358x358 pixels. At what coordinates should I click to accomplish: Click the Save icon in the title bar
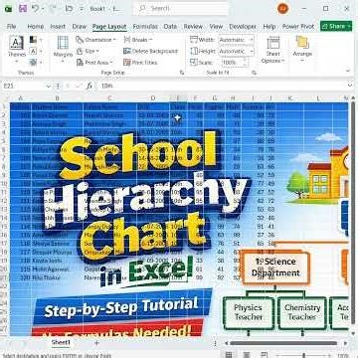pyautogui.click(x=23, y=9)
